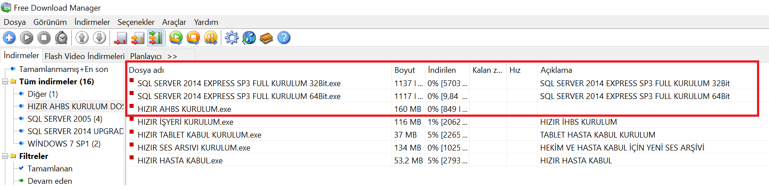Click red status icon of HIZIR AHBS KURULUM.exe
The height and width of the screenshot is (186, 769).
click(x=132, y=107)
